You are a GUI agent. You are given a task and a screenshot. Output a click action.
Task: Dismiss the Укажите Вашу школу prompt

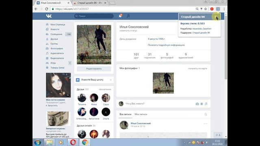click(x=111, y=80)
